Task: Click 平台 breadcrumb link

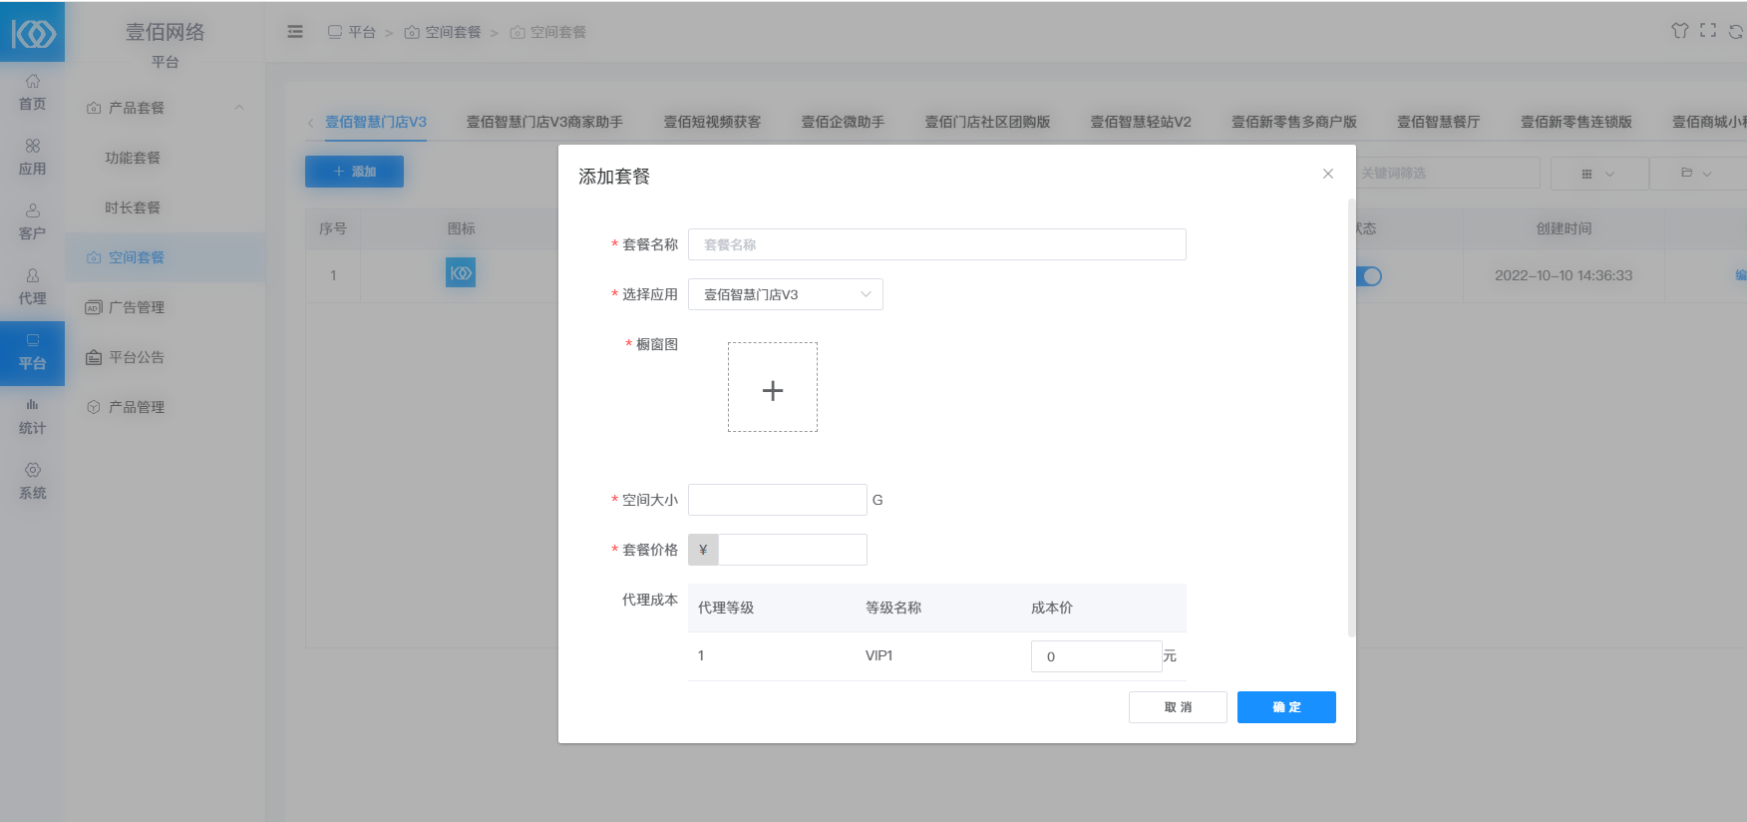Action: 352,32
